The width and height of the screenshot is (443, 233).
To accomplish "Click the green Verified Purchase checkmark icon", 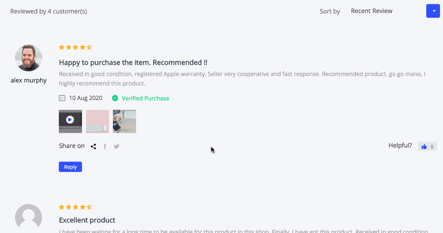I will pos(115,98).
